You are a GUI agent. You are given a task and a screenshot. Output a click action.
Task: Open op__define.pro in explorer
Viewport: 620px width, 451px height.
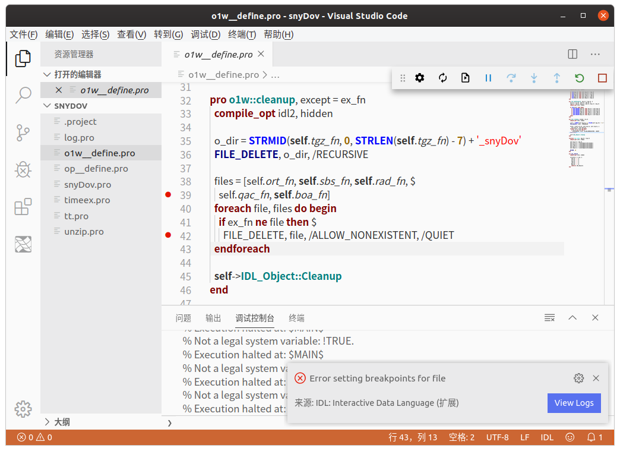(101, 169)
